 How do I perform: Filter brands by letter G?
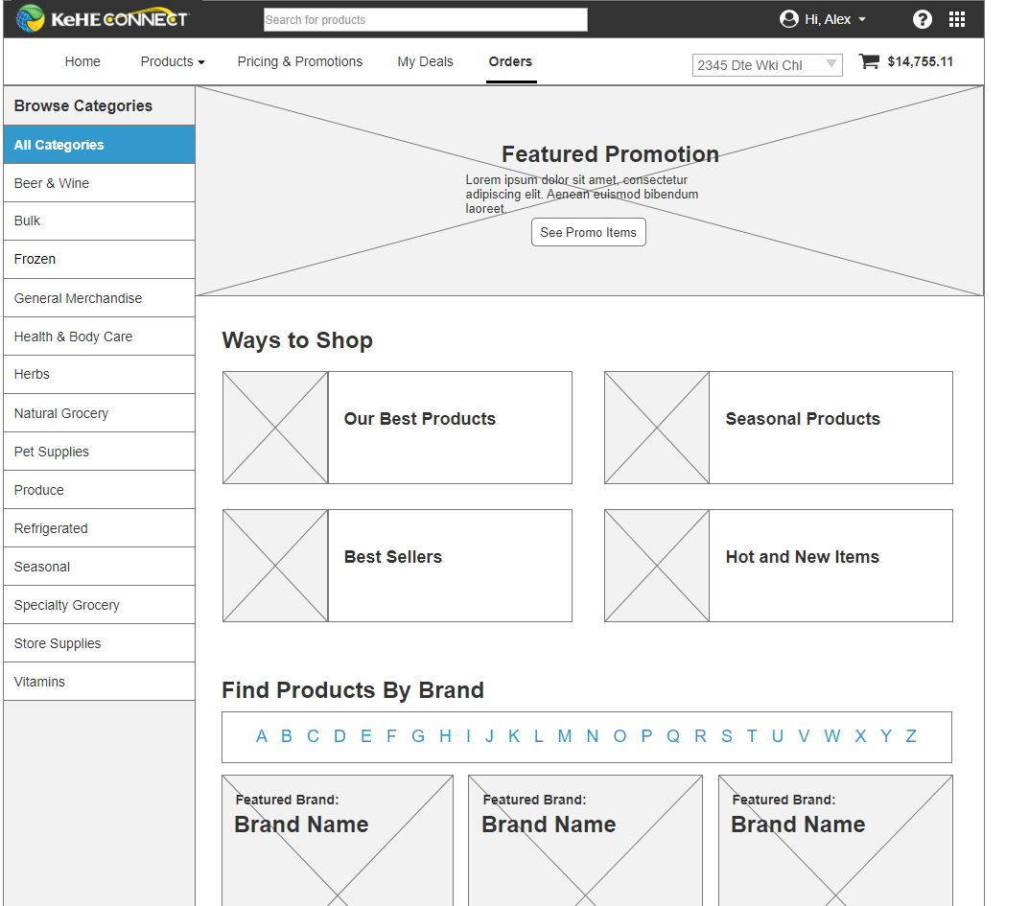coord(418,736)
